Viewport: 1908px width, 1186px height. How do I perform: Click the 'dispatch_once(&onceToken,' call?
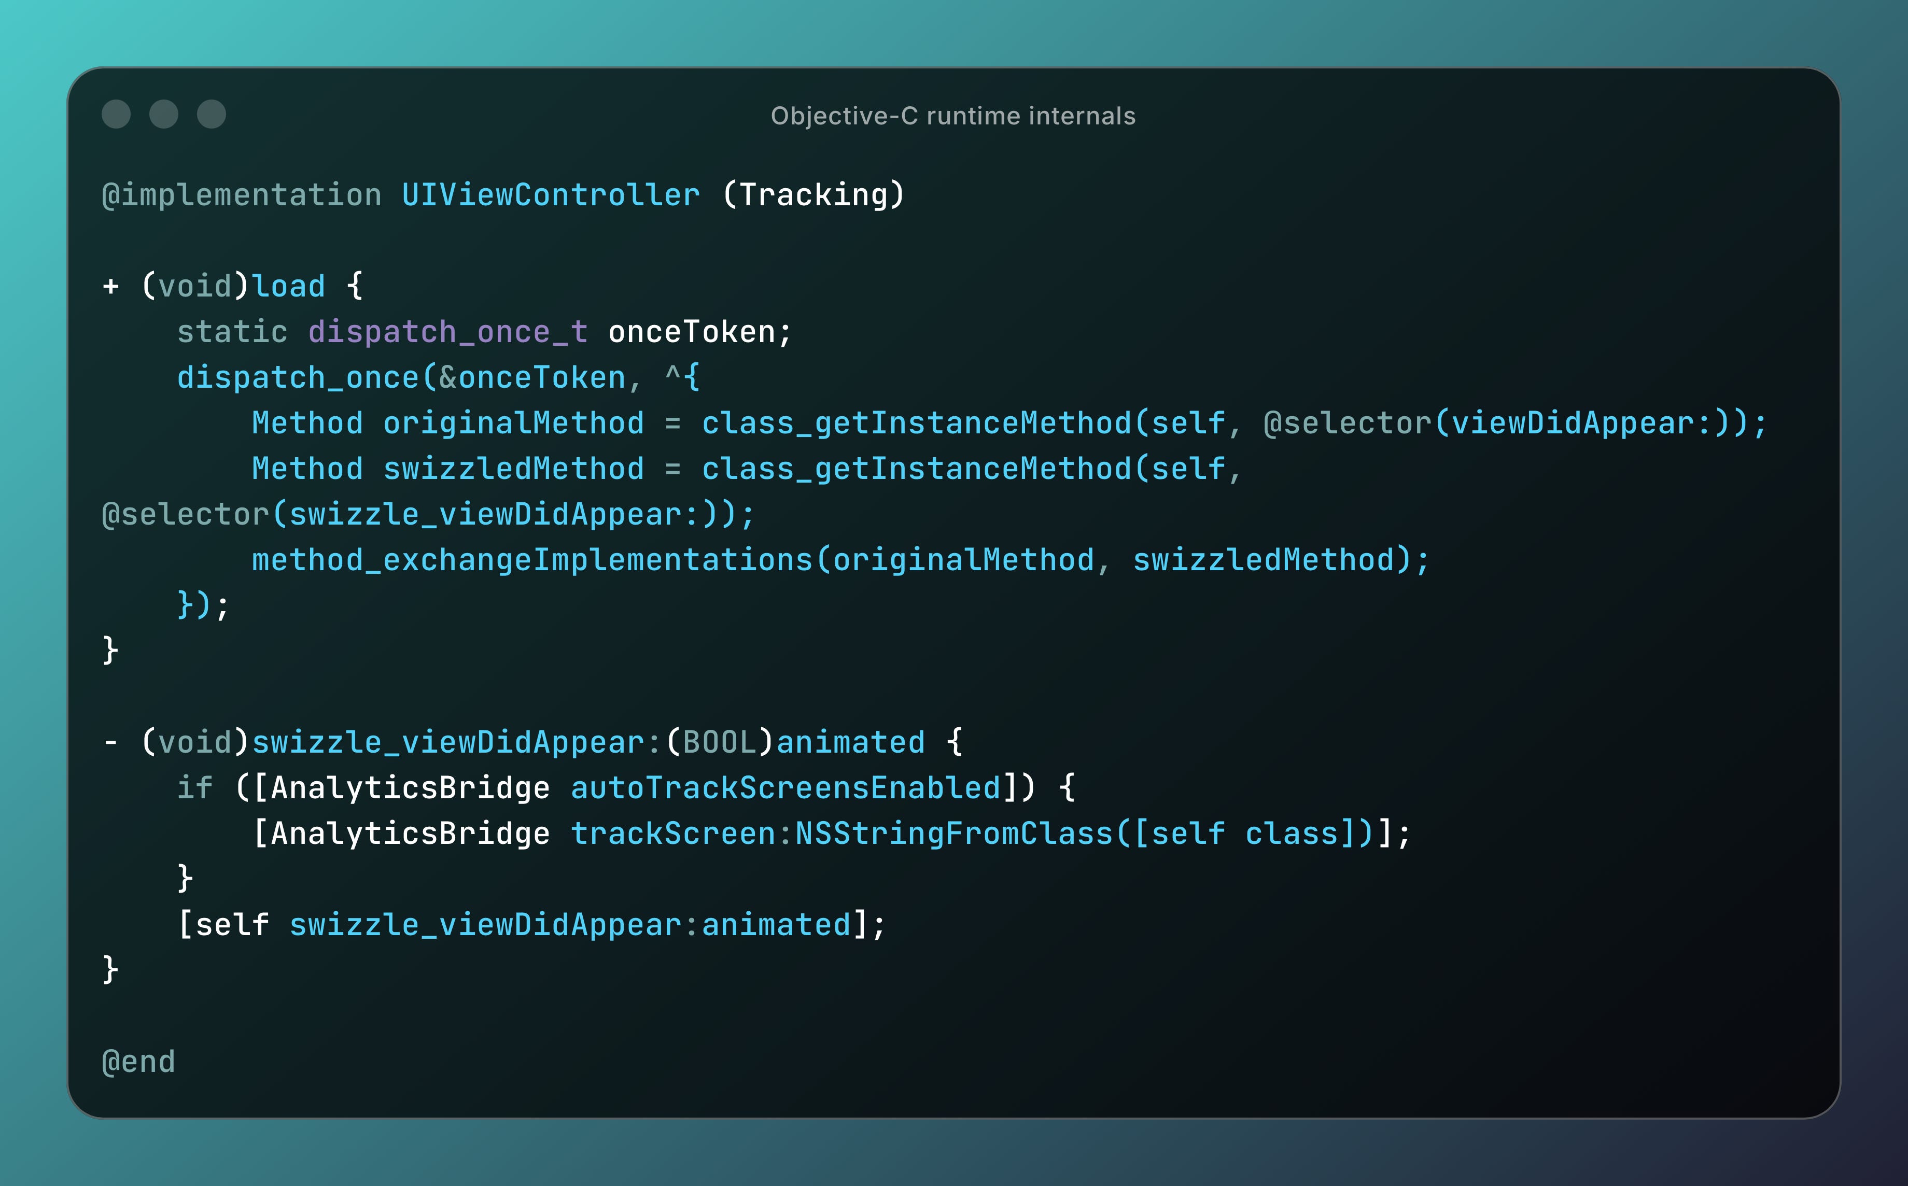click(410, 378)
